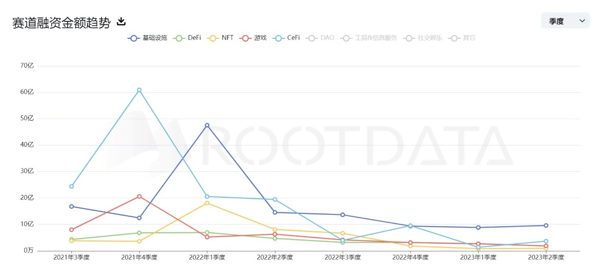Click CeFi peak point at 2021年4季度
The width and height of the screenshot is (602, 273).
(x=139, y=90)
